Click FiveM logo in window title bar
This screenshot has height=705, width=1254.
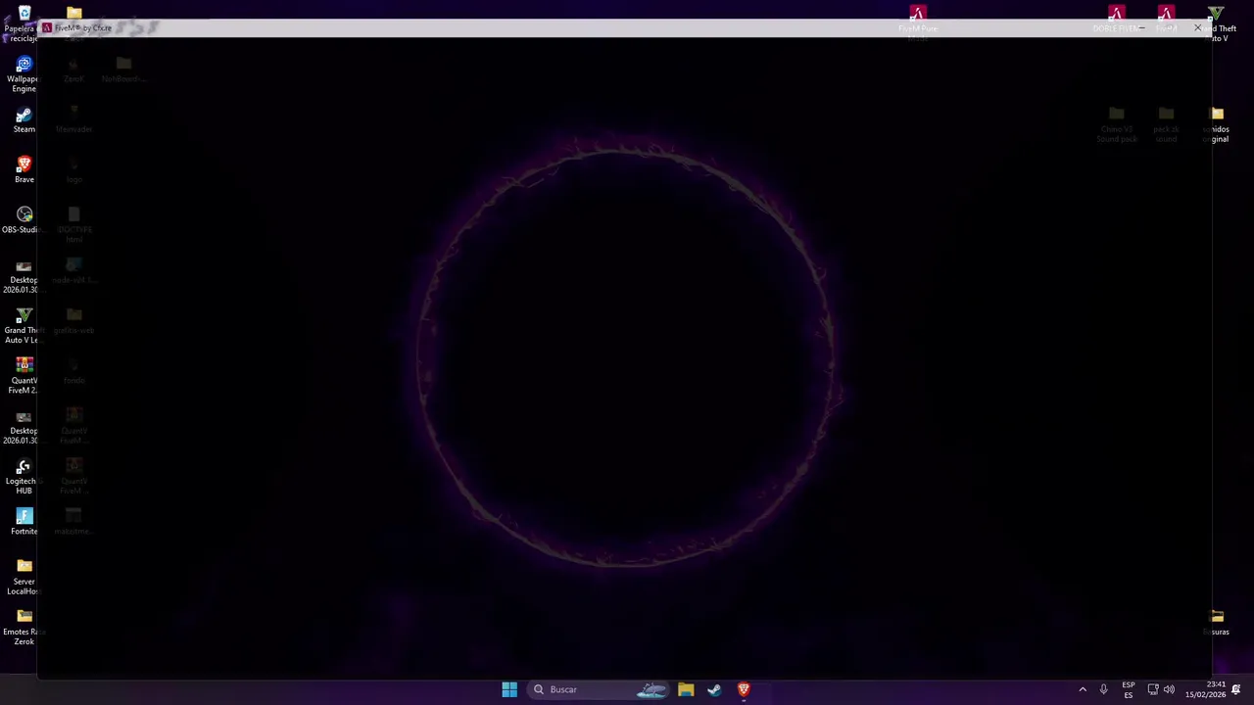tap(46, 28)
